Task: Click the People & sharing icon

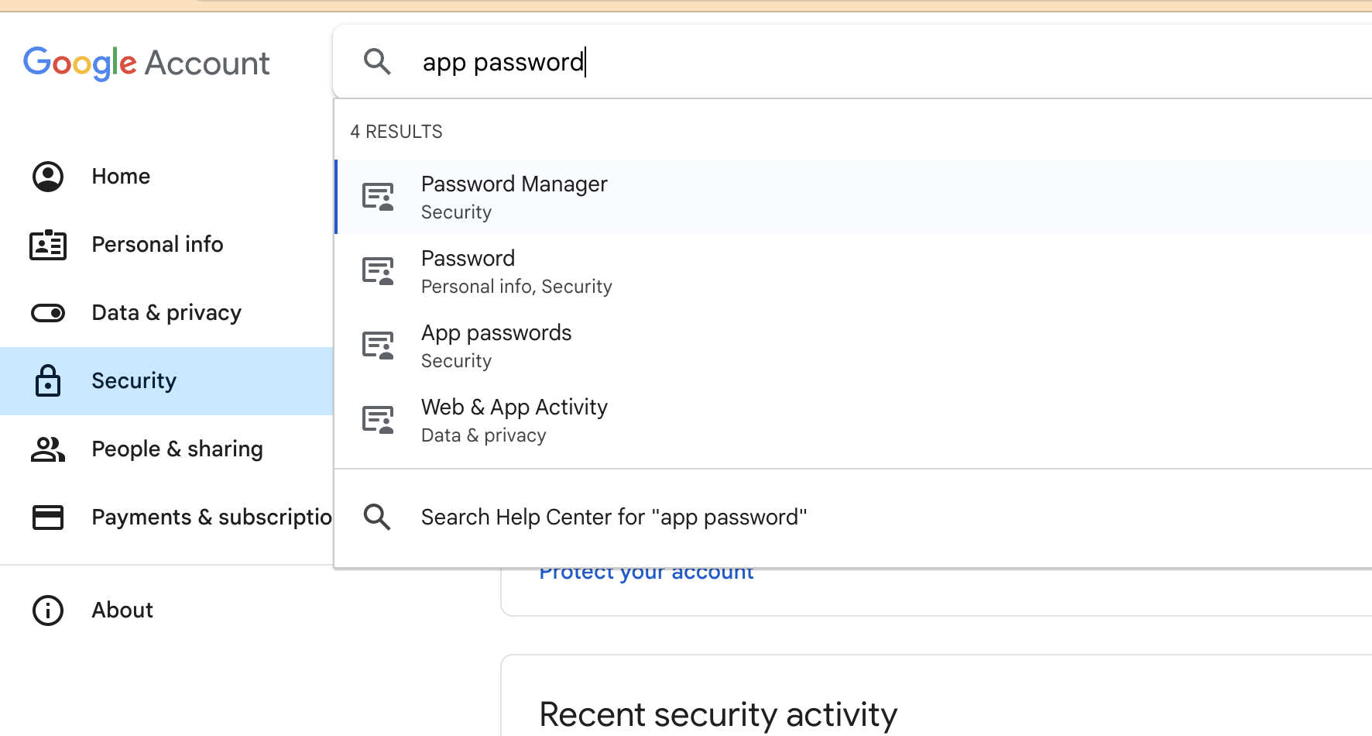Action: [48, 449]
